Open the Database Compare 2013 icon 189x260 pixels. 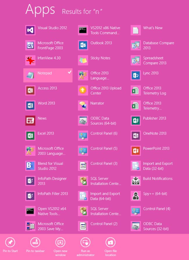(136, 45)
